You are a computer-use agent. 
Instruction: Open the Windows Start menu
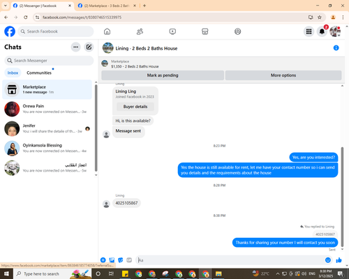[x=6, y=273]
